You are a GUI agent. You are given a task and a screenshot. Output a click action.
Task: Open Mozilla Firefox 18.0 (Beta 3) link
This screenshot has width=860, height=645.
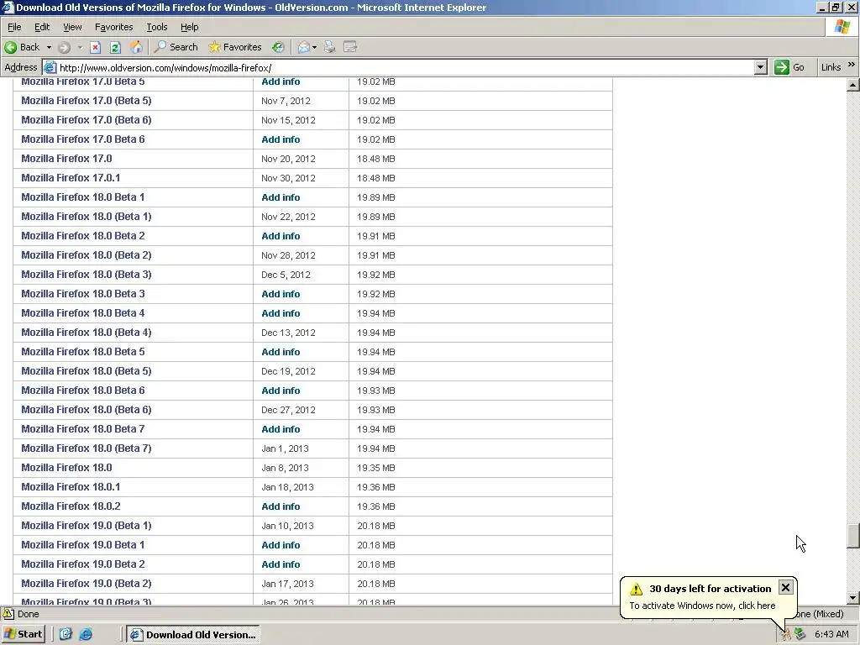click(87, 275)
